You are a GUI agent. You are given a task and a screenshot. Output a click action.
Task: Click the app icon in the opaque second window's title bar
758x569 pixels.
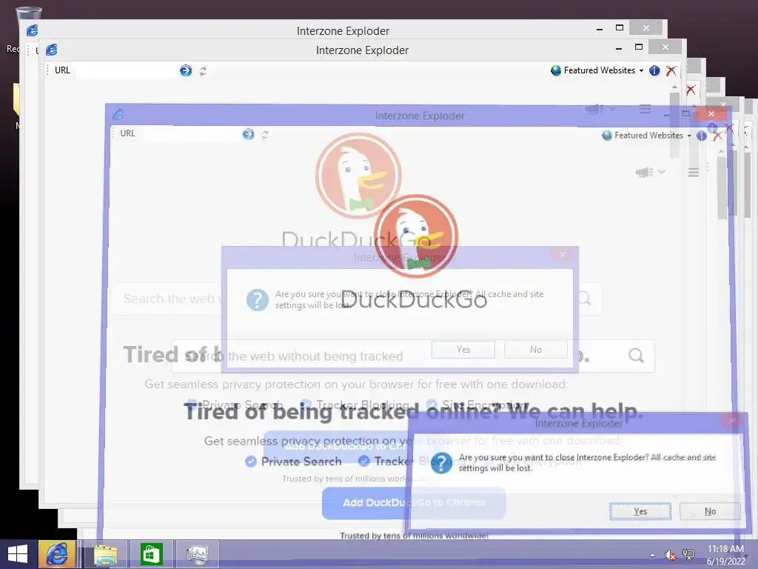(x=52, y=50)
